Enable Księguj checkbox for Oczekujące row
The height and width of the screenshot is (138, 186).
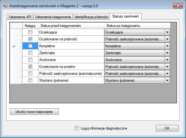[30, 32]
